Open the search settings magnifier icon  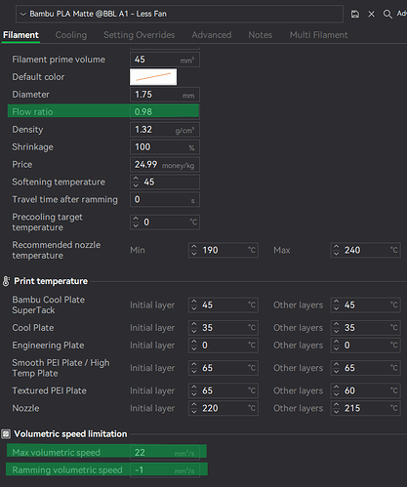pos(387,14)
